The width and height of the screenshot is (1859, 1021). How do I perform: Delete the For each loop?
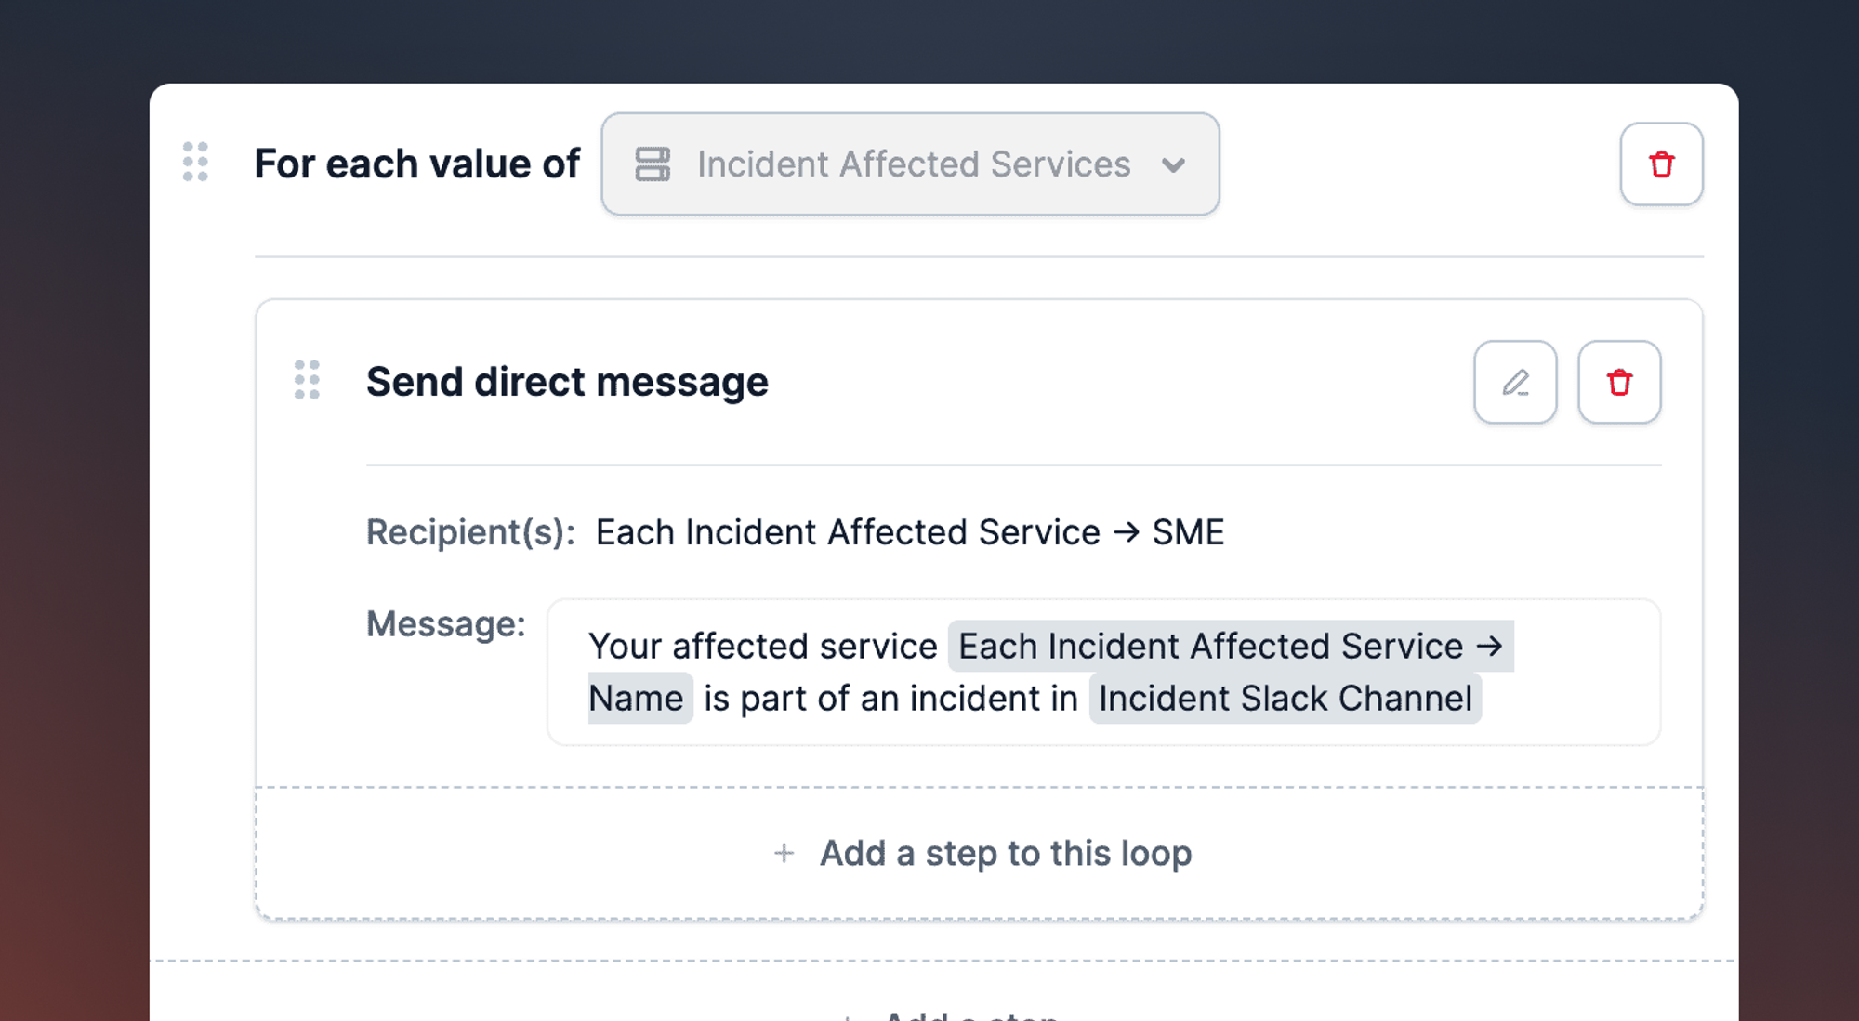click(x=1661, y=164)
